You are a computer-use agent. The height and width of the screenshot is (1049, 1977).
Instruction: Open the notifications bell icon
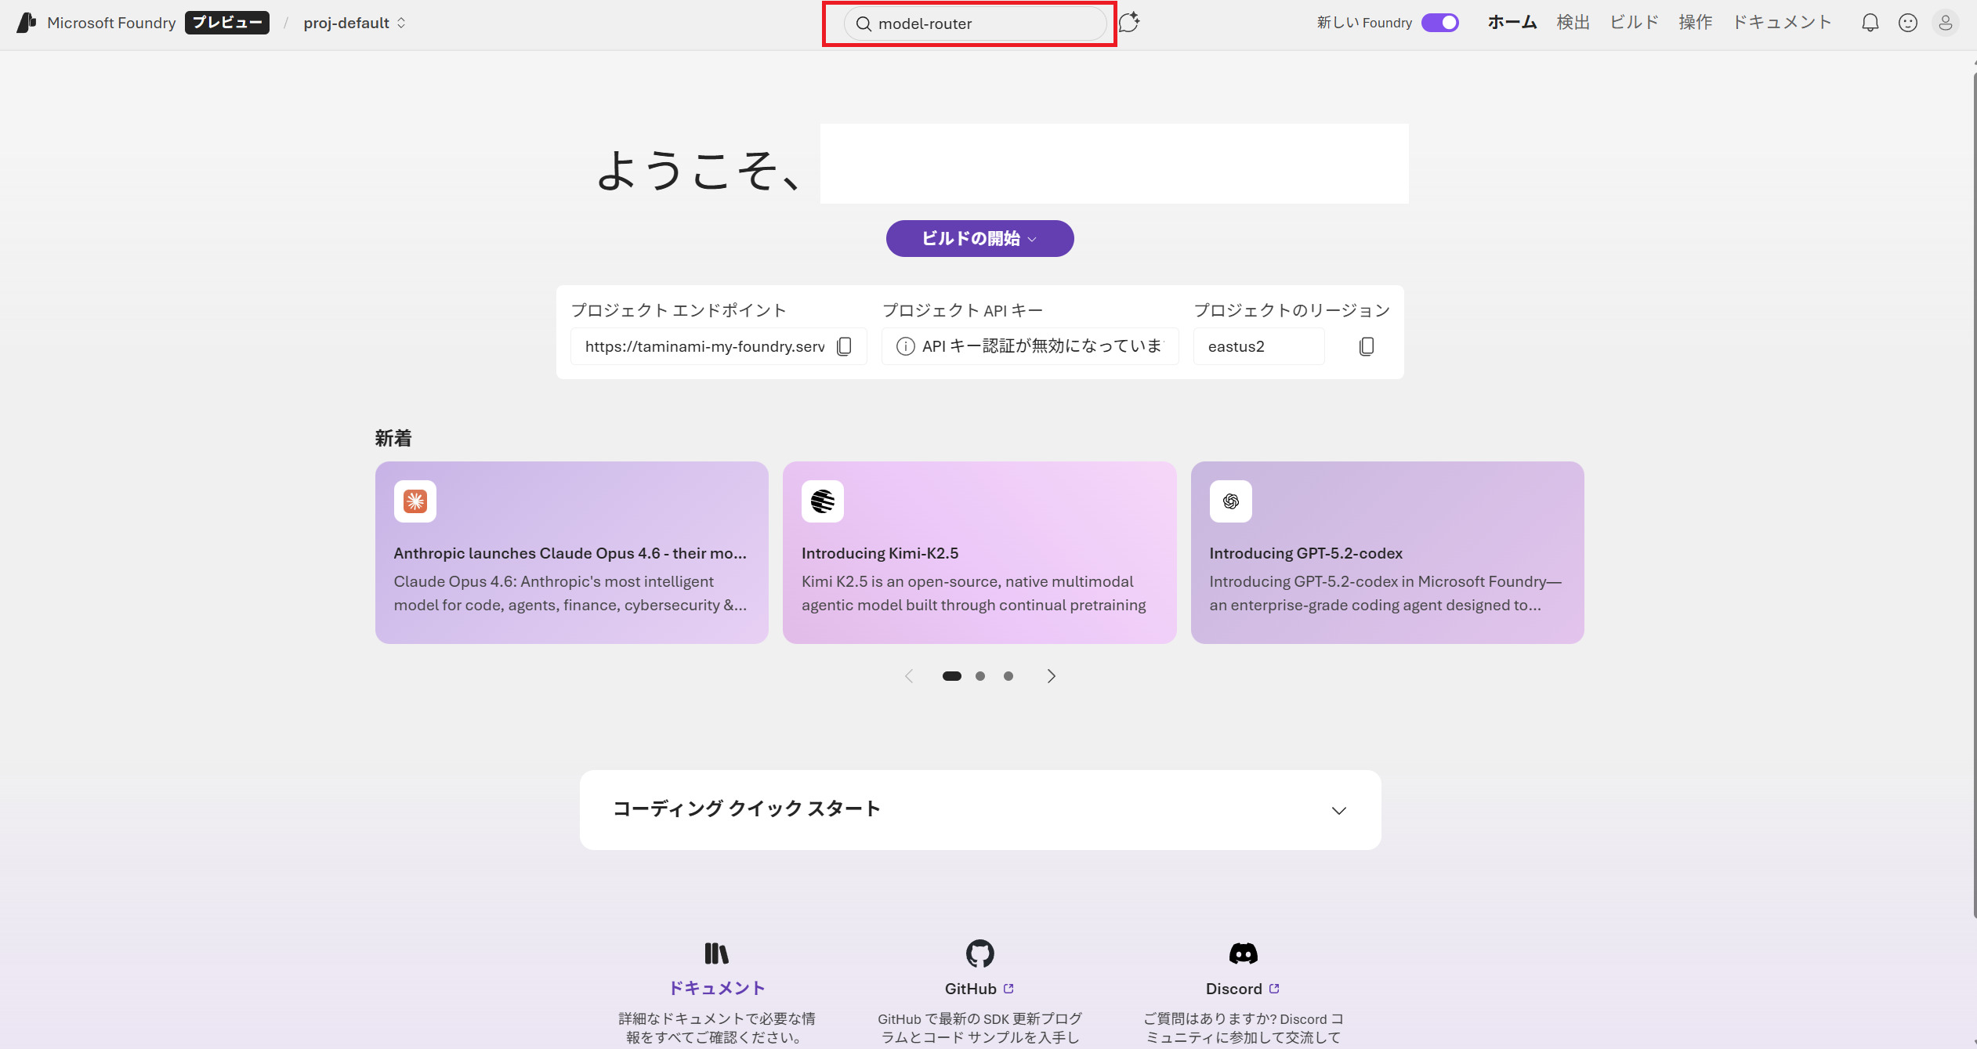[x=1870, y=23]
